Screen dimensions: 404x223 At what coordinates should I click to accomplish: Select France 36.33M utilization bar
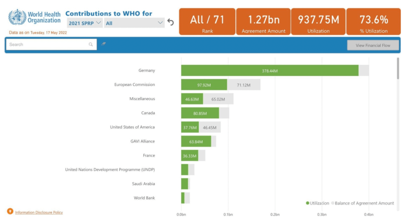(190, 156)
